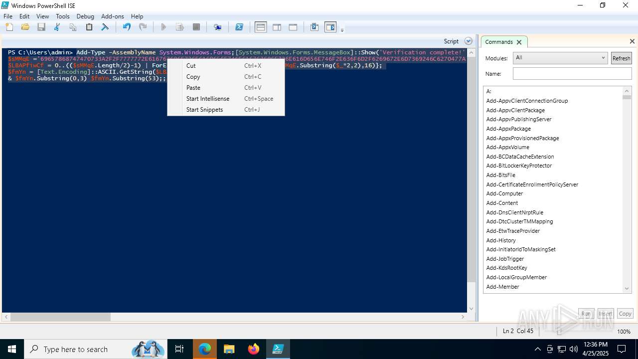The image size is (638, 359).
Task: Open the Tools menu
Action: [x=63, y=16]
